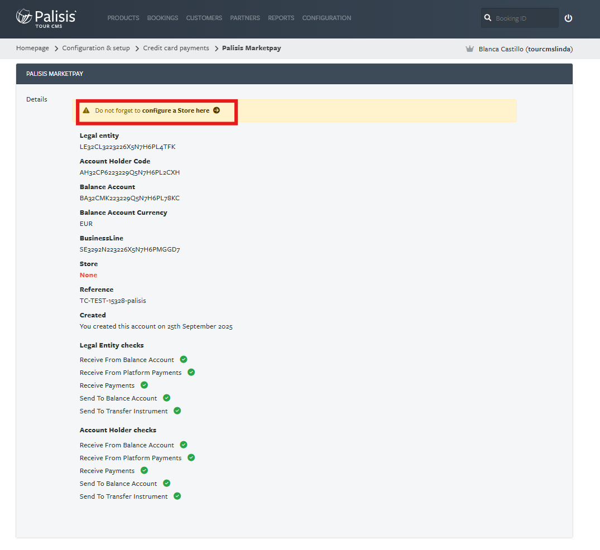Screen dimensions: 600x550
Task: Click the 'Account Holder Code' label
Action: pos(115,161)
